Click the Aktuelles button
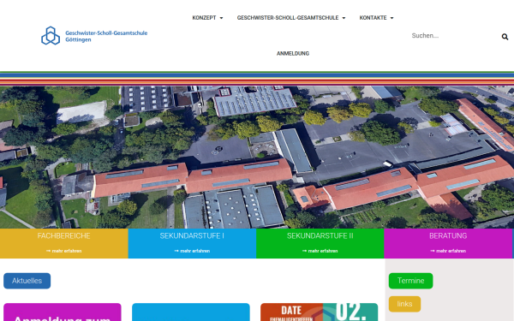This screenshot has width=514, height=321. click(27, 281)
